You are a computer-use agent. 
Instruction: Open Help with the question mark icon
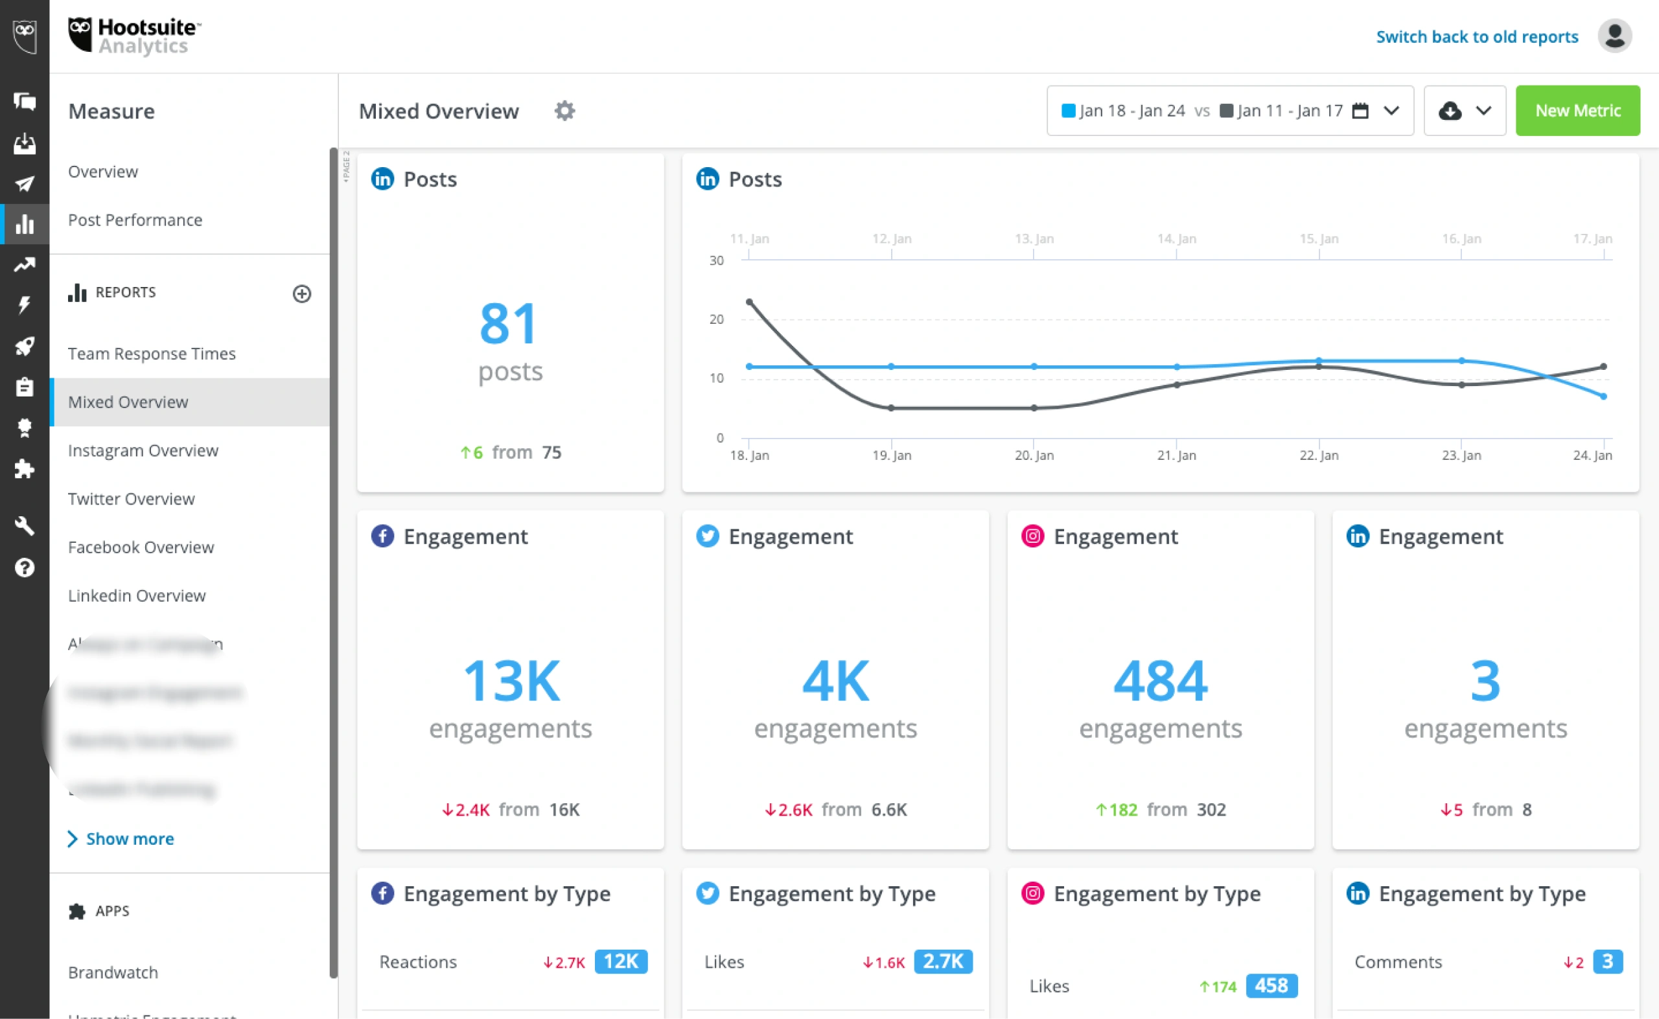click(x=24, y=567)
